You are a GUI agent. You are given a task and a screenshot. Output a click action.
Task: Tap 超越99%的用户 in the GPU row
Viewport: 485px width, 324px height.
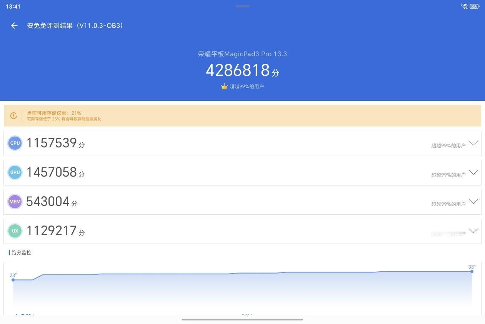click(x=448, y=175)
